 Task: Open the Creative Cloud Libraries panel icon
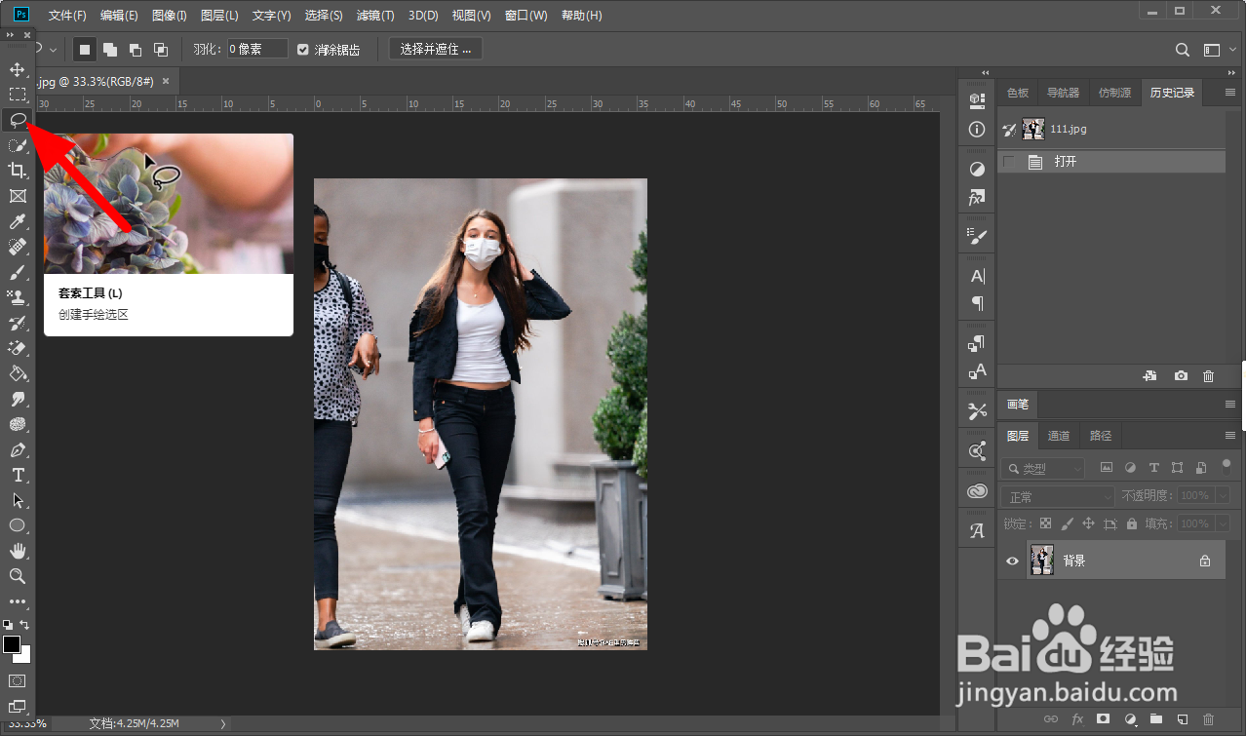pos(977,491)
